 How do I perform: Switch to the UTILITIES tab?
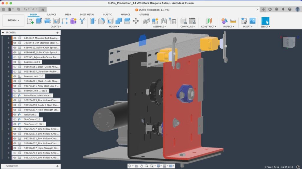tap(144, 14)
